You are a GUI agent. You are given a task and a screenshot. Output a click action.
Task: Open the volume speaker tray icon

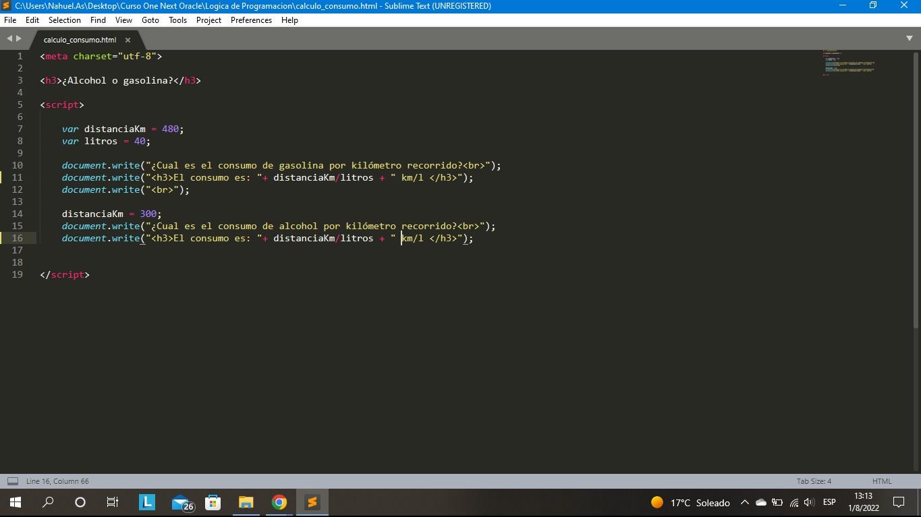click(809, 502)
